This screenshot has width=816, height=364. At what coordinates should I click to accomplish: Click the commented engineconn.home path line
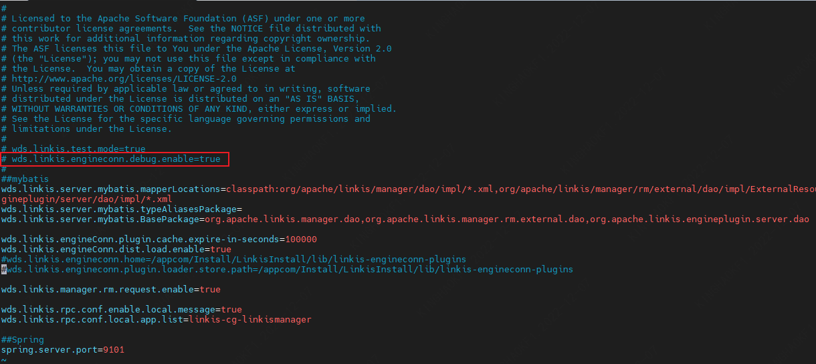pos(233,260)
